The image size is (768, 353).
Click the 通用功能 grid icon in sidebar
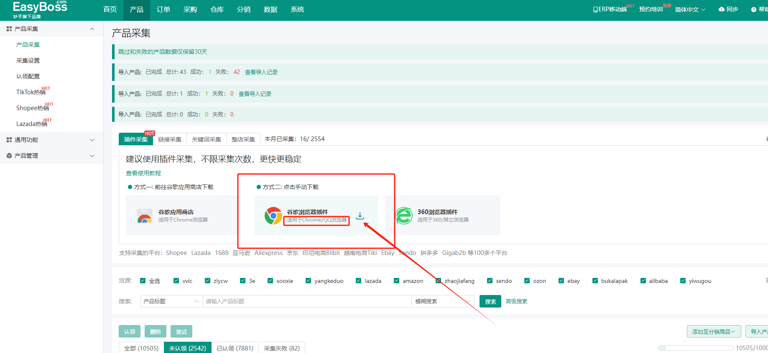tap(9, 140)
